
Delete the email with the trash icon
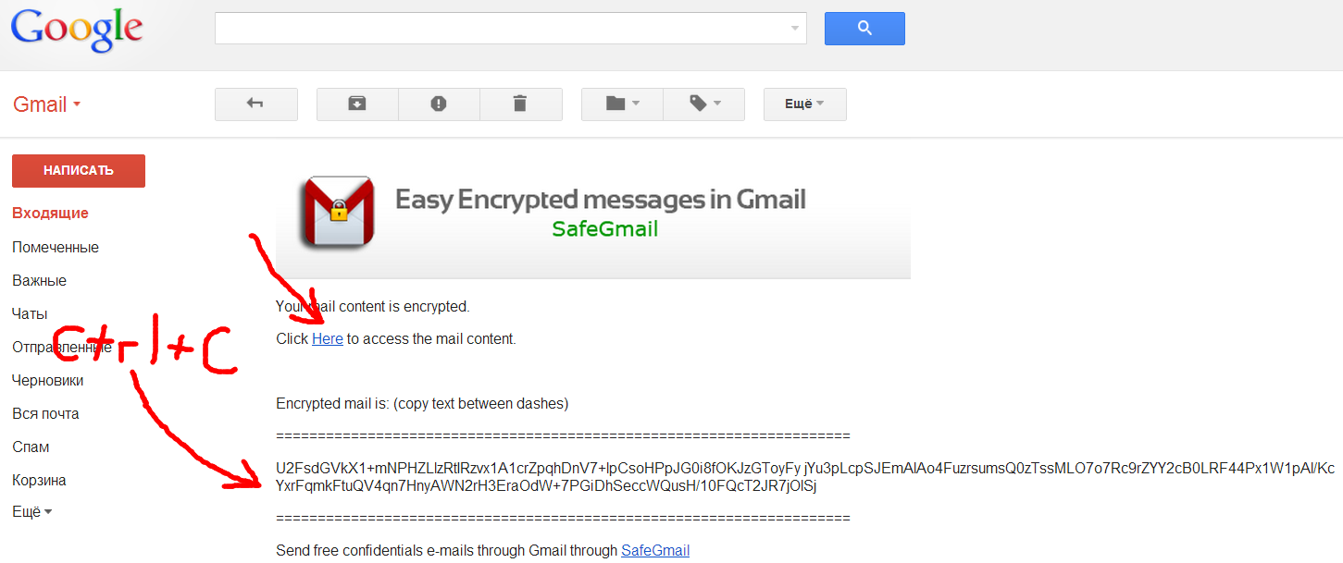520,104
